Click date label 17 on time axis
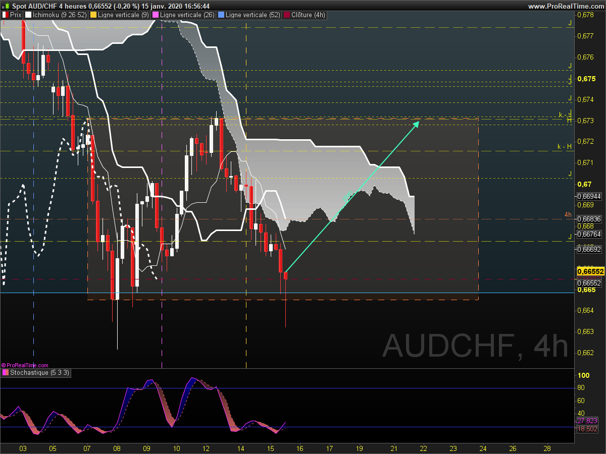Screen dimensions: 606x454 tap(330, 448)
